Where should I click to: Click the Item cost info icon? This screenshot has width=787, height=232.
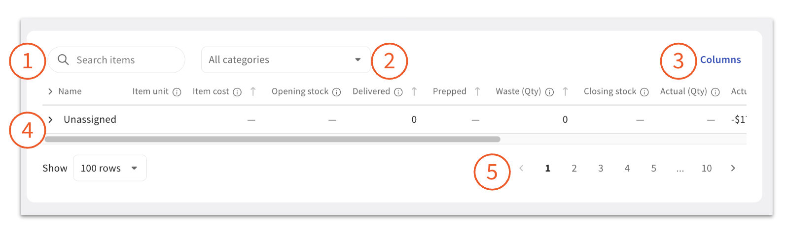click(x=237, y=92)
